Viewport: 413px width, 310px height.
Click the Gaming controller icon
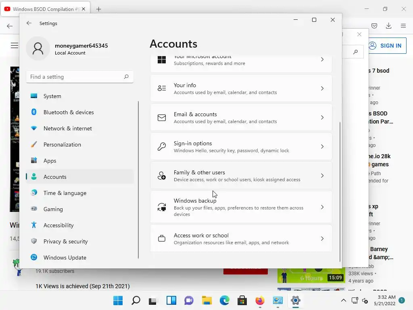[x=34, y=209]
